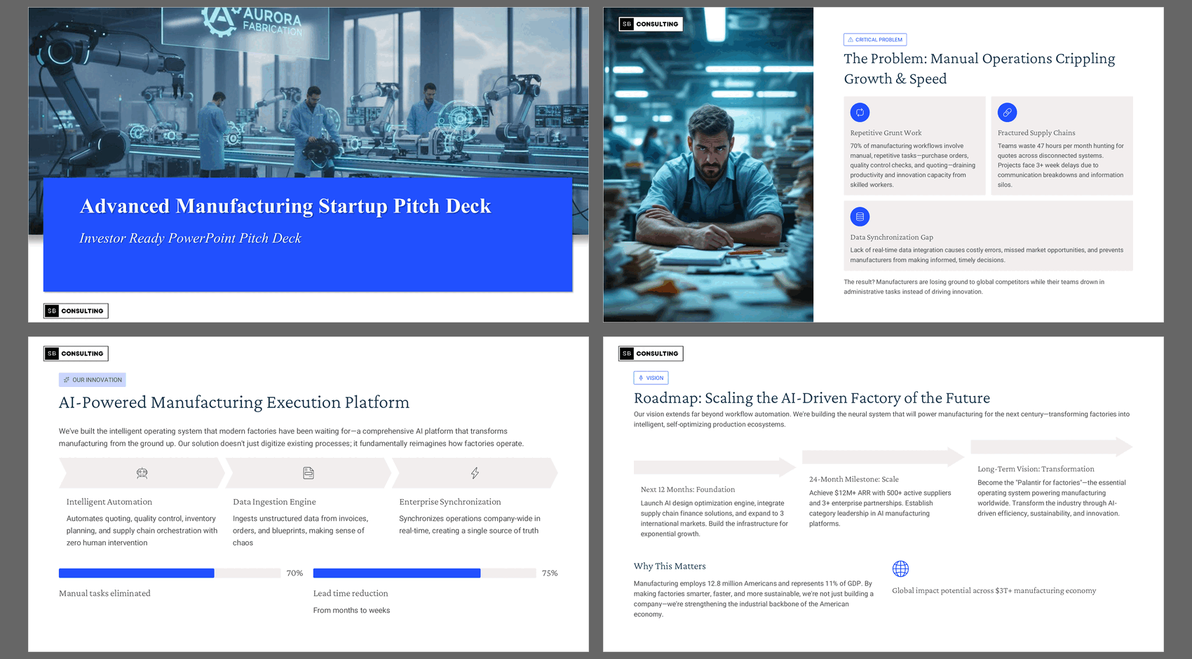
Task: Select the arrow above 24-Month Milestone: Scale
Action: (x=882, y=457)
